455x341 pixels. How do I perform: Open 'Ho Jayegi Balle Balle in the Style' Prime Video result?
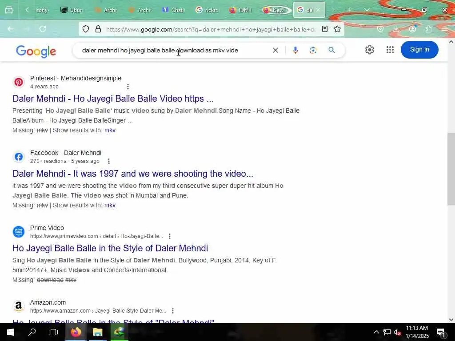click(x=110, y=248)
